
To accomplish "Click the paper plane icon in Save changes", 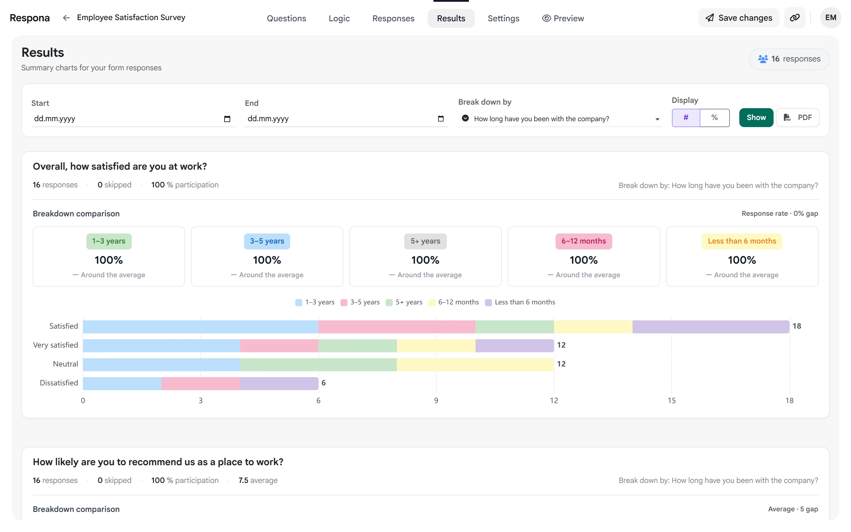I will (x=710, y=18).
